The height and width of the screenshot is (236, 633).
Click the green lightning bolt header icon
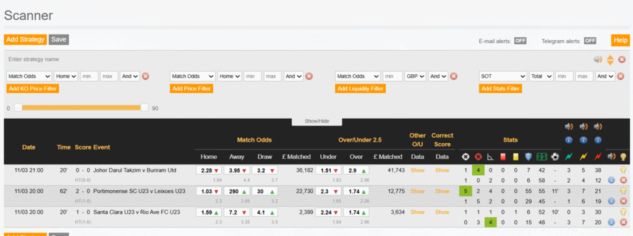[x=569, y=156]
